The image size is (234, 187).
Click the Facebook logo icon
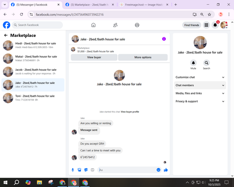[7, 25]
